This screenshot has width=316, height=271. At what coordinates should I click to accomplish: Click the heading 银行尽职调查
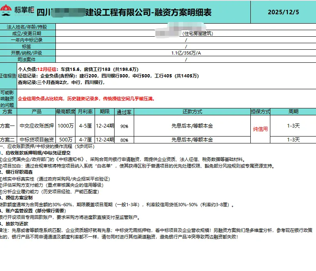click(16, 172)
